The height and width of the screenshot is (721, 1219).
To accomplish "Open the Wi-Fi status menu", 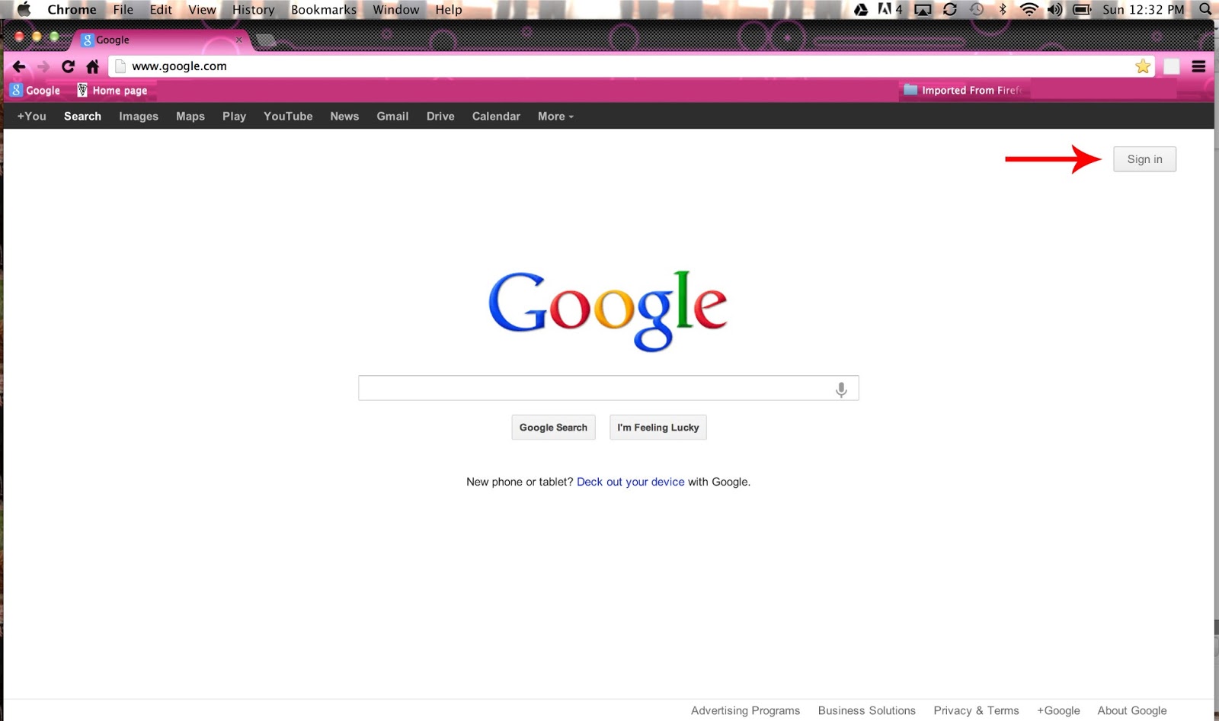I will 1029,9.
